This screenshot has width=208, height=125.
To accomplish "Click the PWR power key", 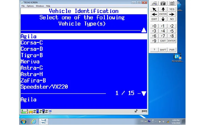I will (172, 50).
